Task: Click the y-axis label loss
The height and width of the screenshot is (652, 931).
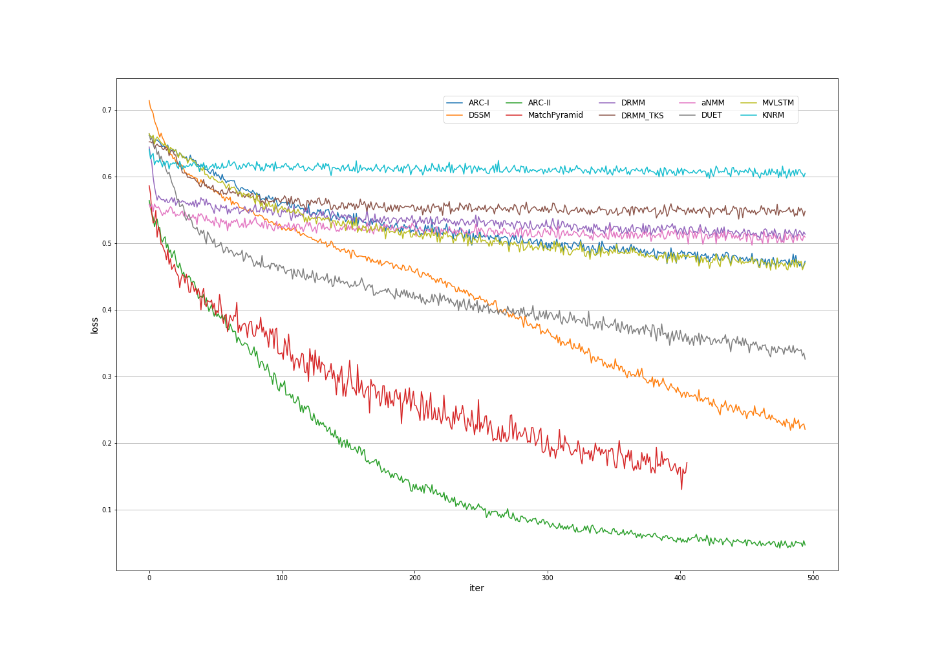Action: [94, 325]
